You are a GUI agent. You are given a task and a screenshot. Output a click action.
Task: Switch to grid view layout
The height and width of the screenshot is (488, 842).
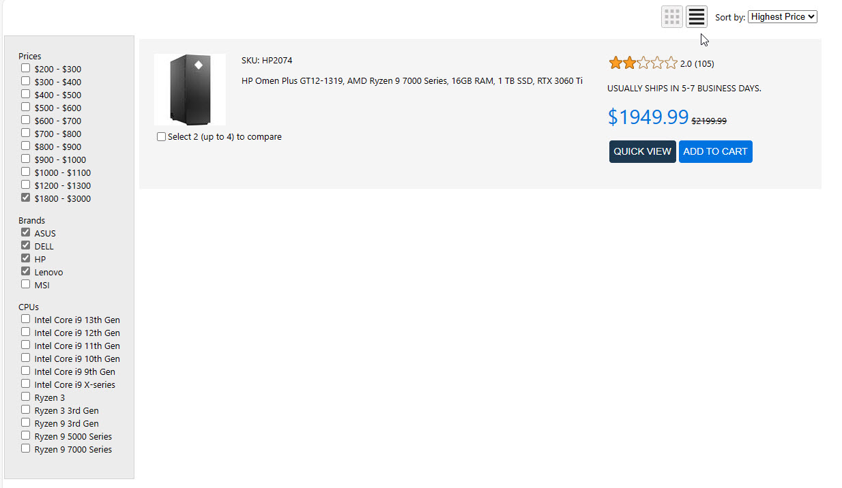(x=671, y=17)
